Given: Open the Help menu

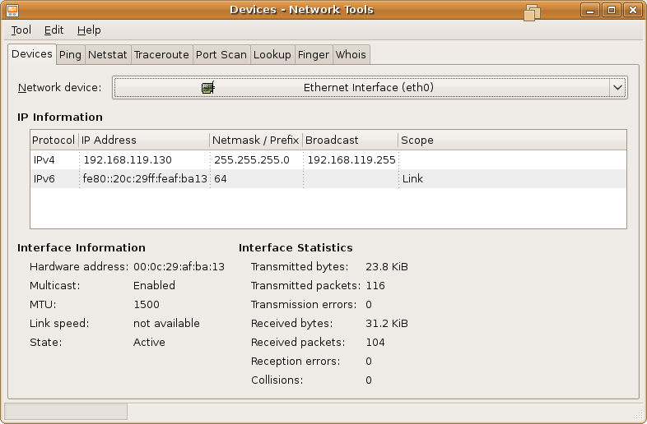Looking at the screenshot, I should click(89, 30).
